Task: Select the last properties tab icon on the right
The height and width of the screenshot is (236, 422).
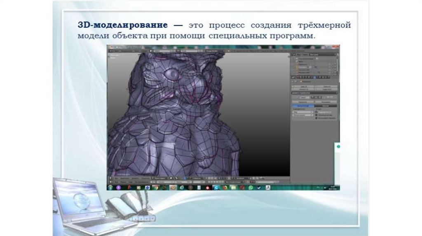Action: click(x=328, y=77)
